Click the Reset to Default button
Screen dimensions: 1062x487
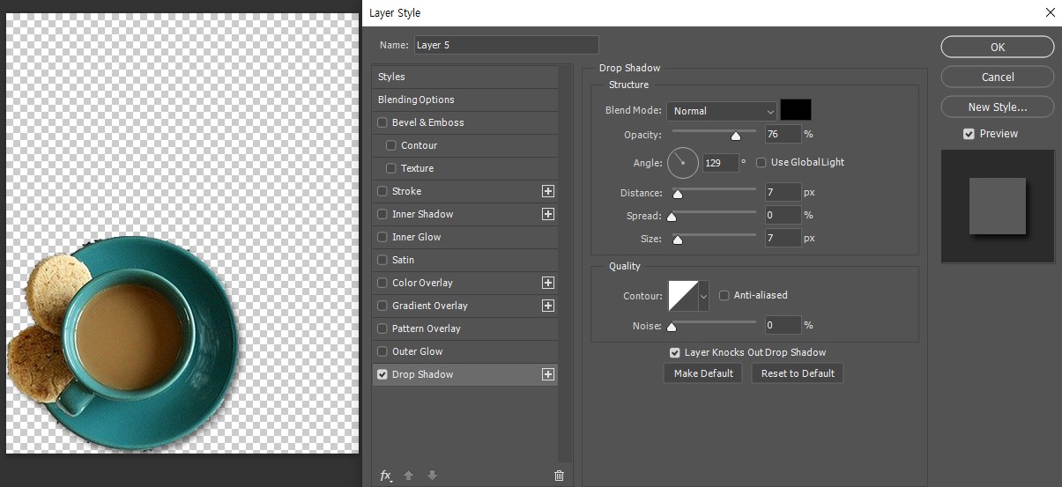tap(798, 373)
